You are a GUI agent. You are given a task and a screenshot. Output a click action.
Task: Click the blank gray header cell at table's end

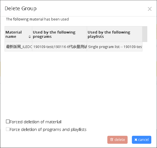pyautogui.click(x=145, y=34)
